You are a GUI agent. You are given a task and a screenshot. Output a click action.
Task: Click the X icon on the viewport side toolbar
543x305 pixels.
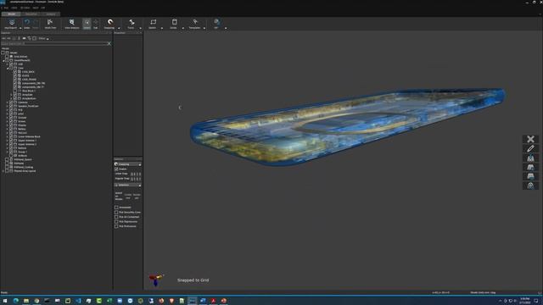[530, 139]
